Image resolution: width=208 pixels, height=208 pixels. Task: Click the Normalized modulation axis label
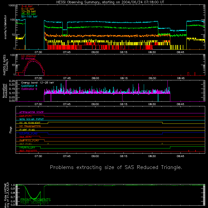click(x=5, y=91)
